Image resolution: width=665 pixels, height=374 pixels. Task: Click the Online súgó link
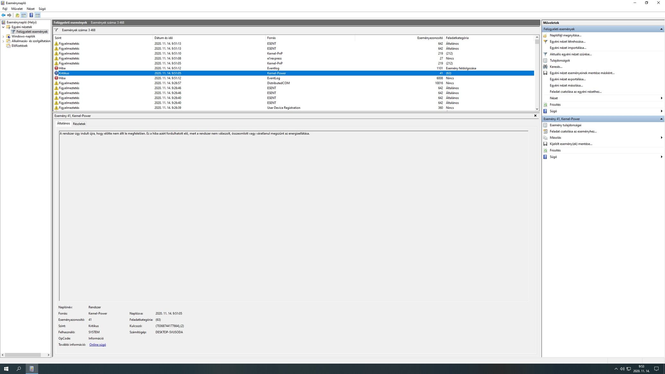pyautogui.click(x=98, y=344)
